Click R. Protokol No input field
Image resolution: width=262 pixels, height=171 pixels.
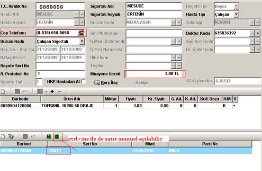click(x=61, y=74)
